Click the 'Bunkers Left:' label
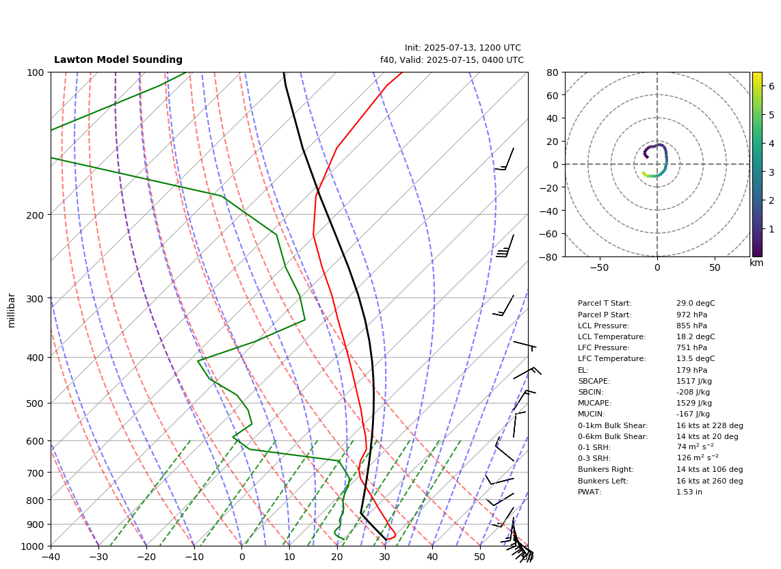 point(603,481)
